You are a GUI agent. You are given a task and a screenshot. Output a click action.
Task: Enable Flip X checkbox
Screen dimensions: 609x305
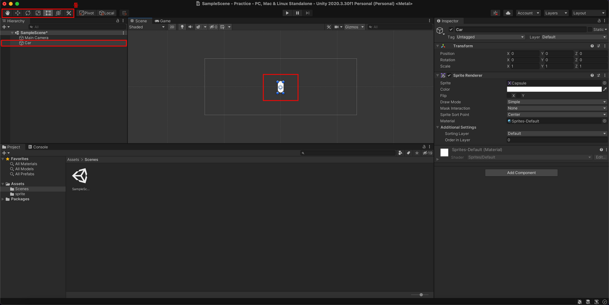click(x=509, y=95)
